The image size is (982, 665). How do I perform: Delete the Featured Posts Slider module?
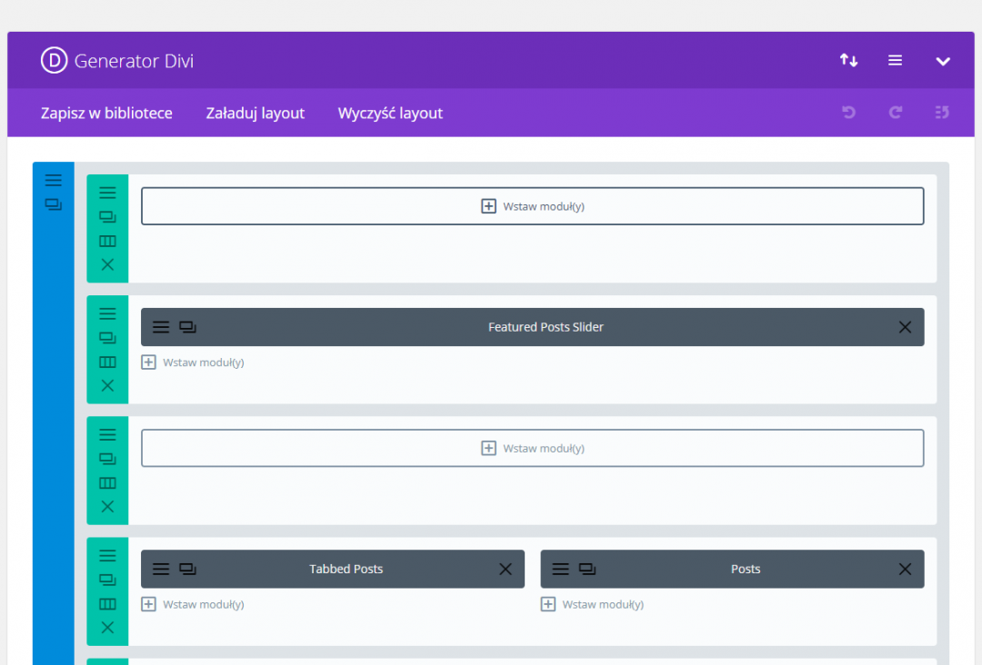click(905, 327)
